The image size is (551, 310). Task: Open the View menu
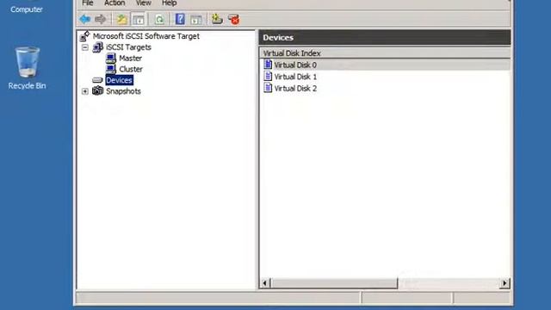tap(144, 3)
